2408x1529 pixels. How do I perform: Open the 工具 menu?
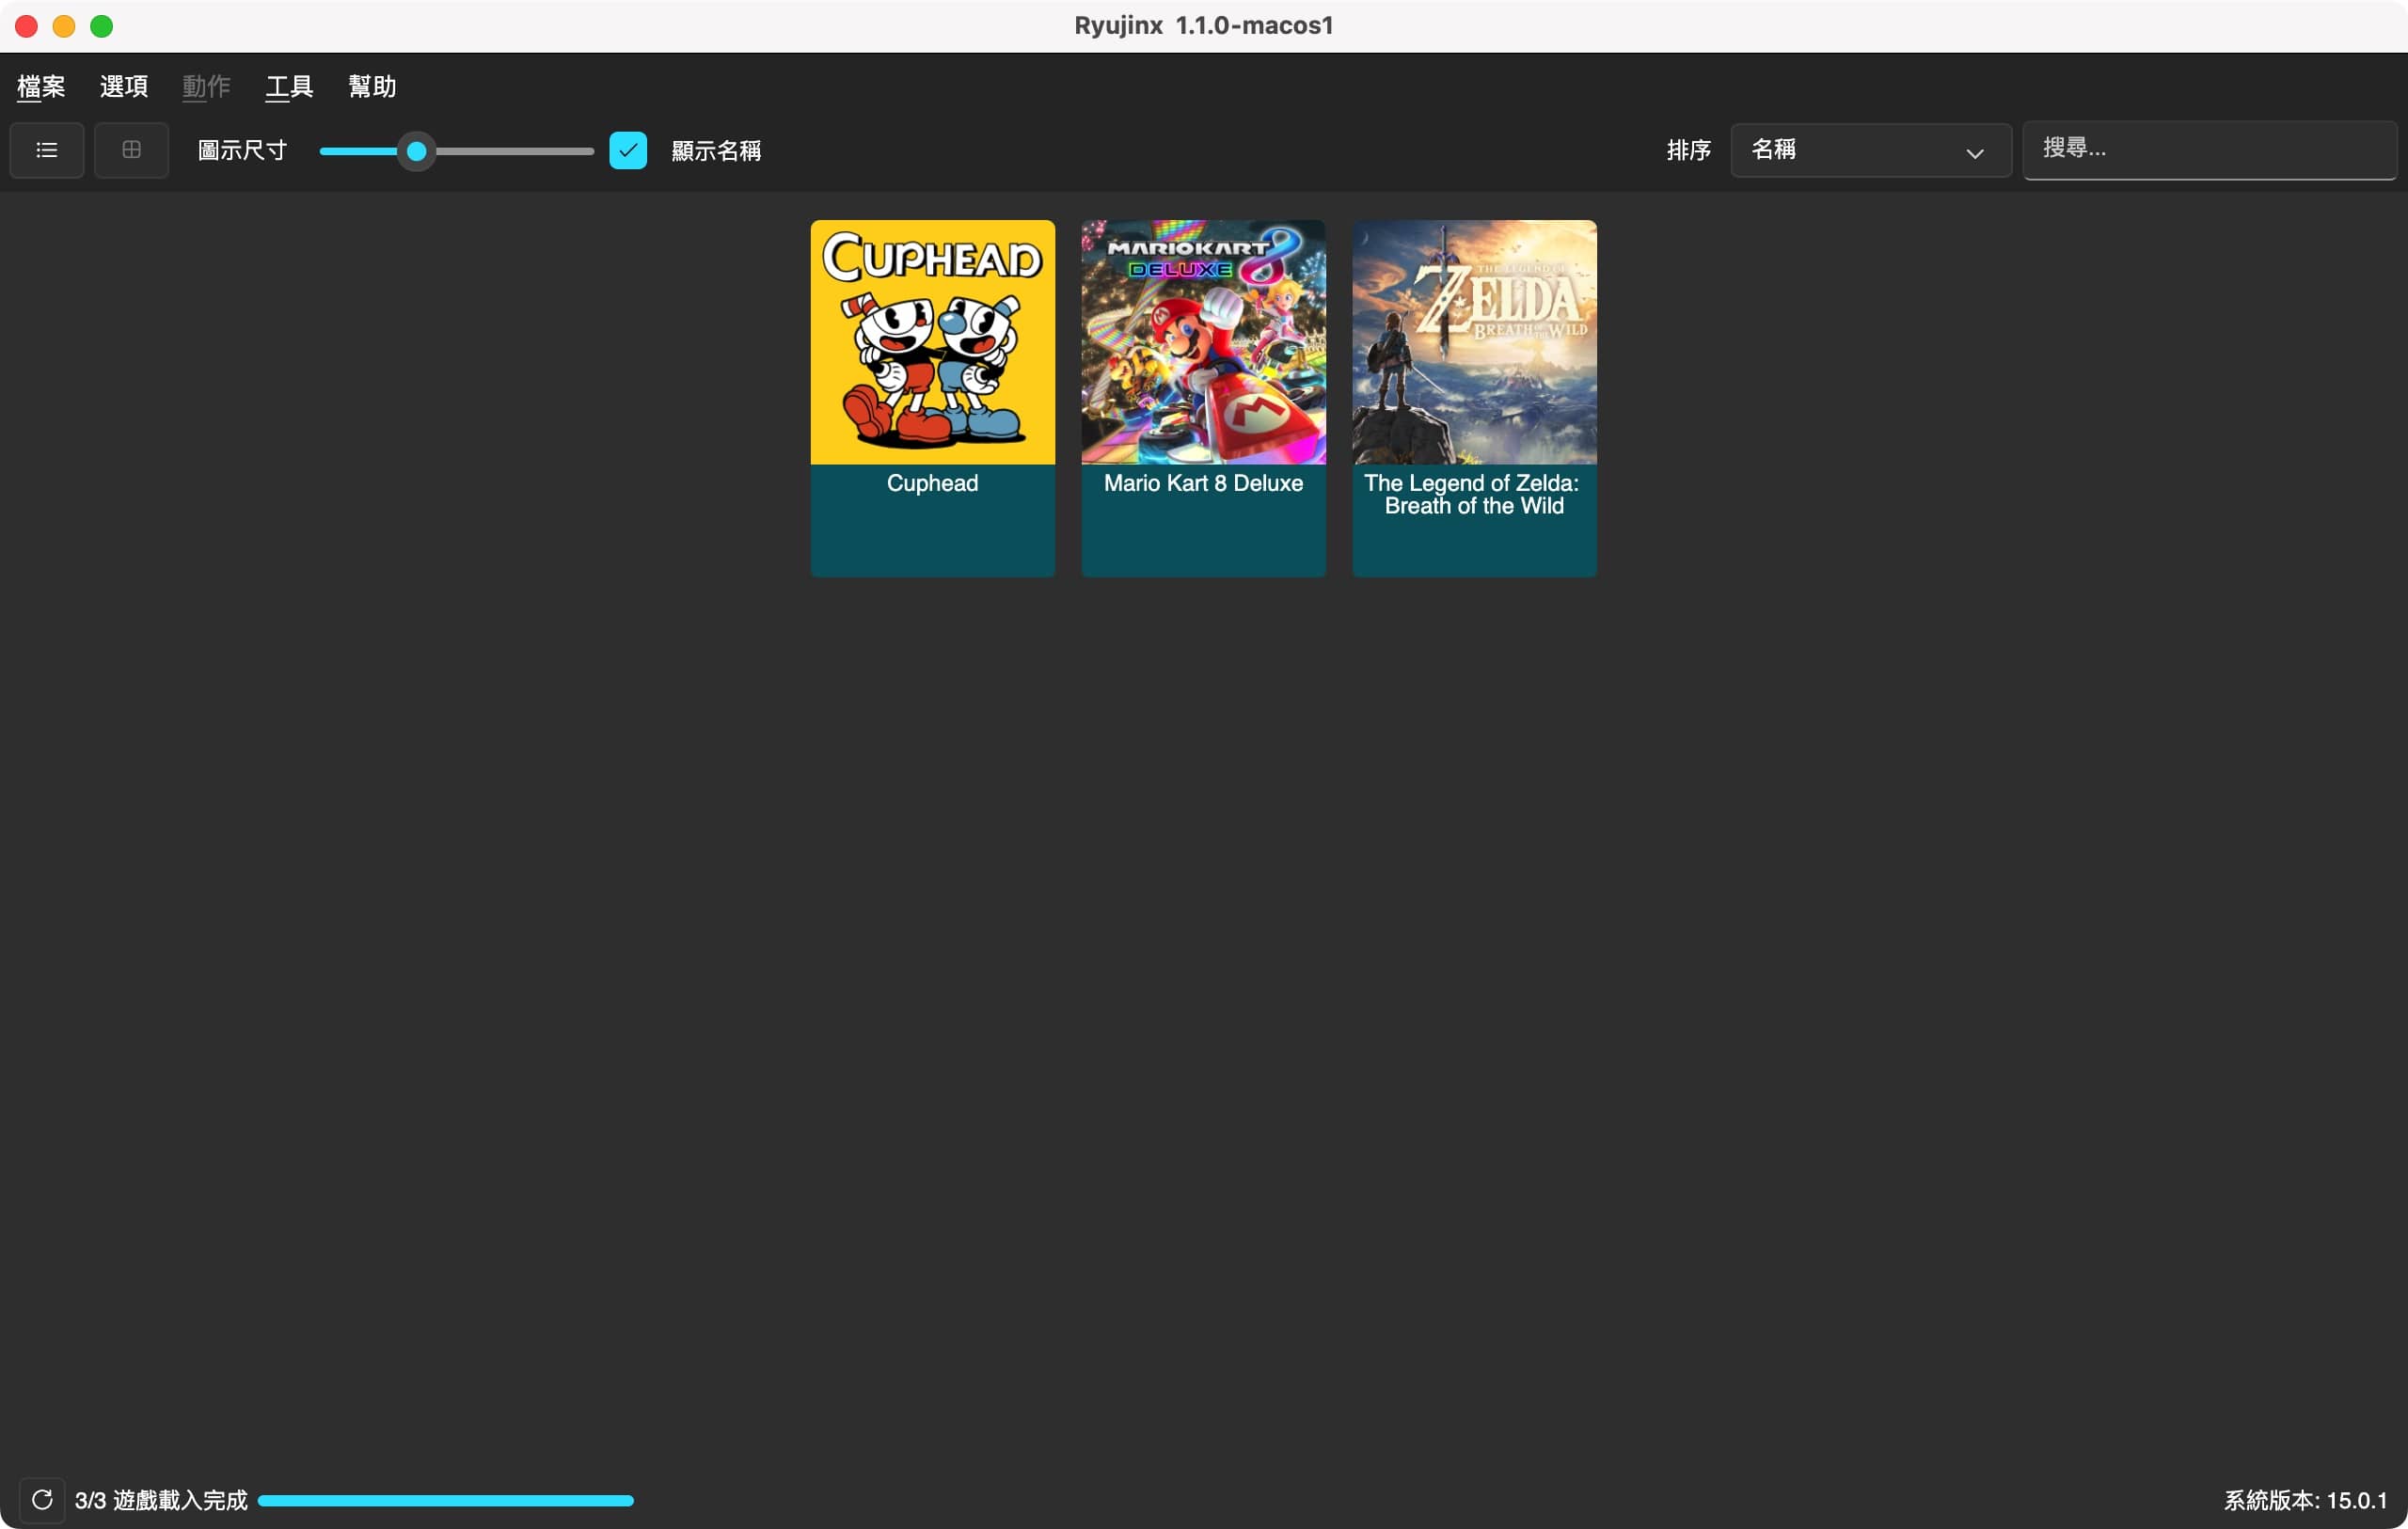pos(289,87)
